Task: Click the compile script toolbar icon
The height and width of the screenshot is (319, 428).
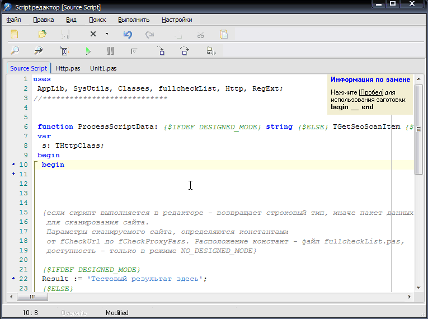Action: point(64,51)
